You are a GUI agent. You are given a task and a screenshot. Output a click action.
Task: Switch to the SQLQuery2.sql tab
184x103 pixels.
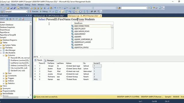click(49, 16)
